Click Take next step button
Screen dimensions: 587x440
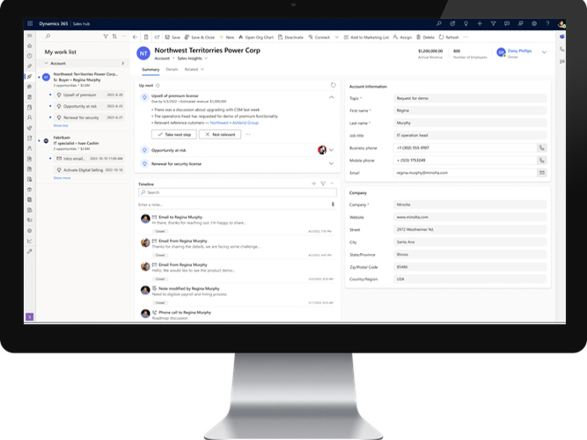tap(174, 134)
